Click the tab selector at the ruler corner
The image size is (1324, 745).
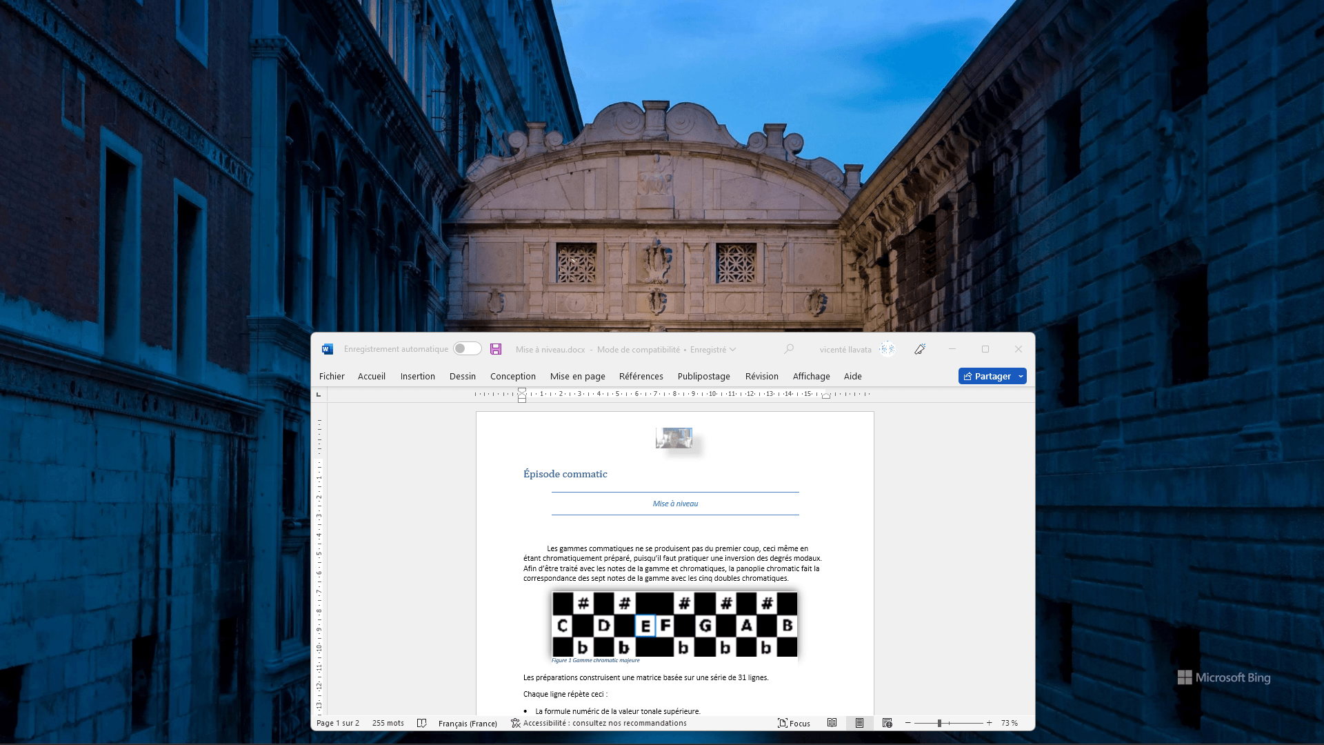319,395
